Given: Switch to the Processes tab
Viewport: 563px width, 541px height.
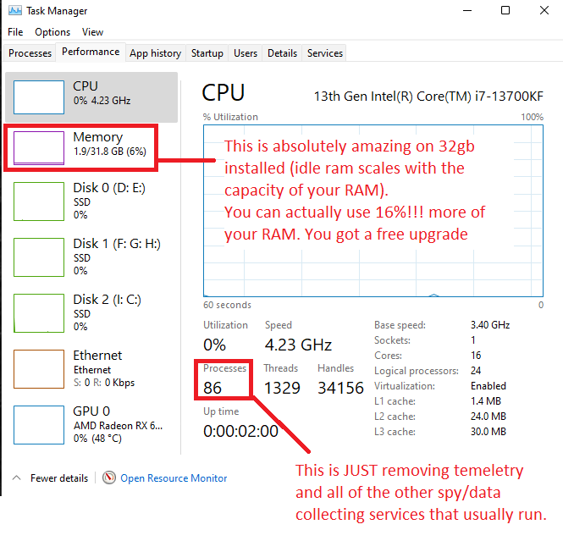Looking at the screenshot, I should 30,53.
